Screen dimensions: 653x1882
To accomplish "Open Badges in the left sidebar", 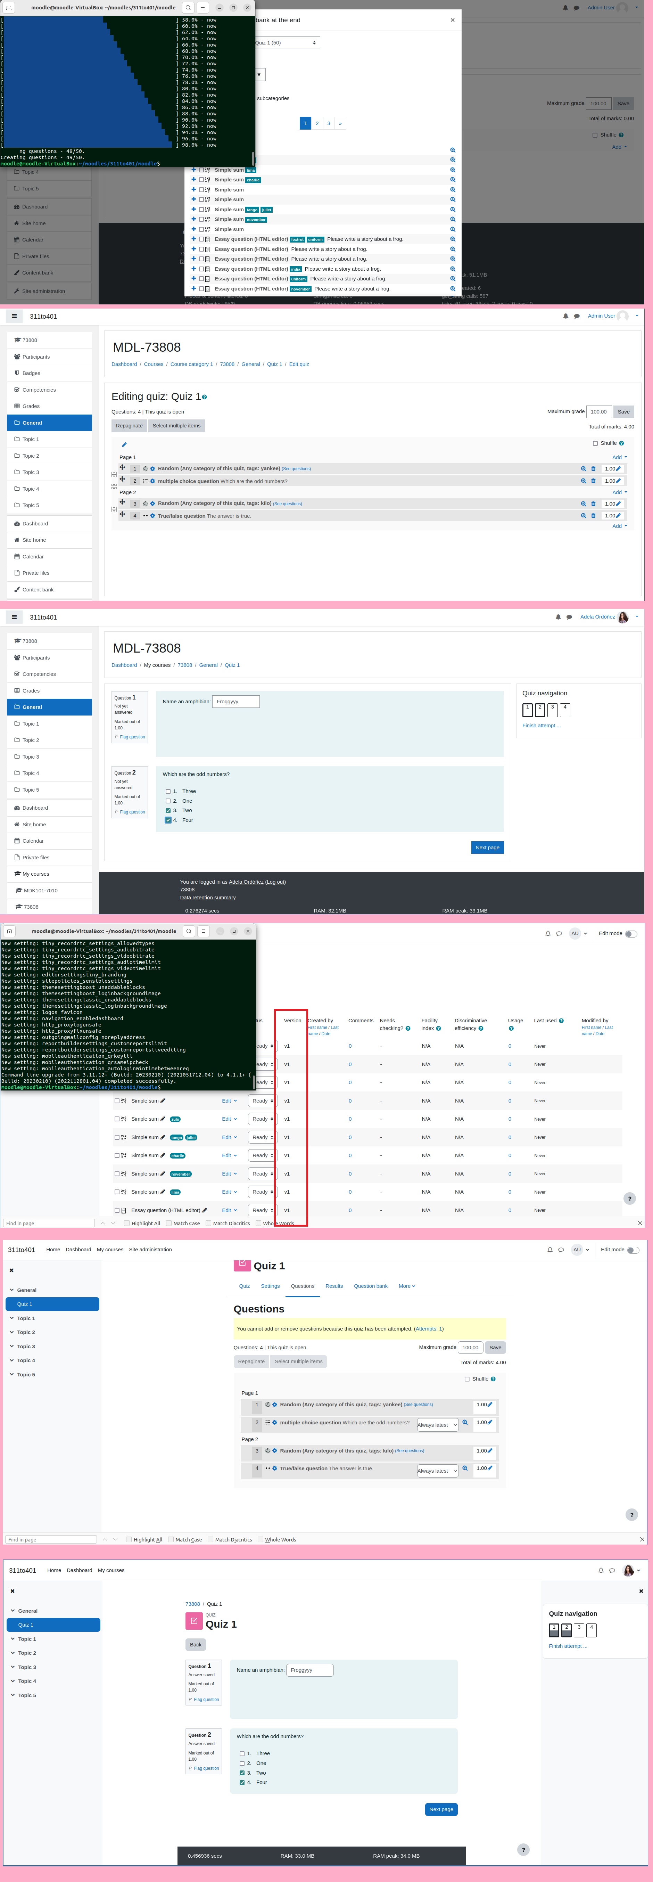I will point(50,373).
